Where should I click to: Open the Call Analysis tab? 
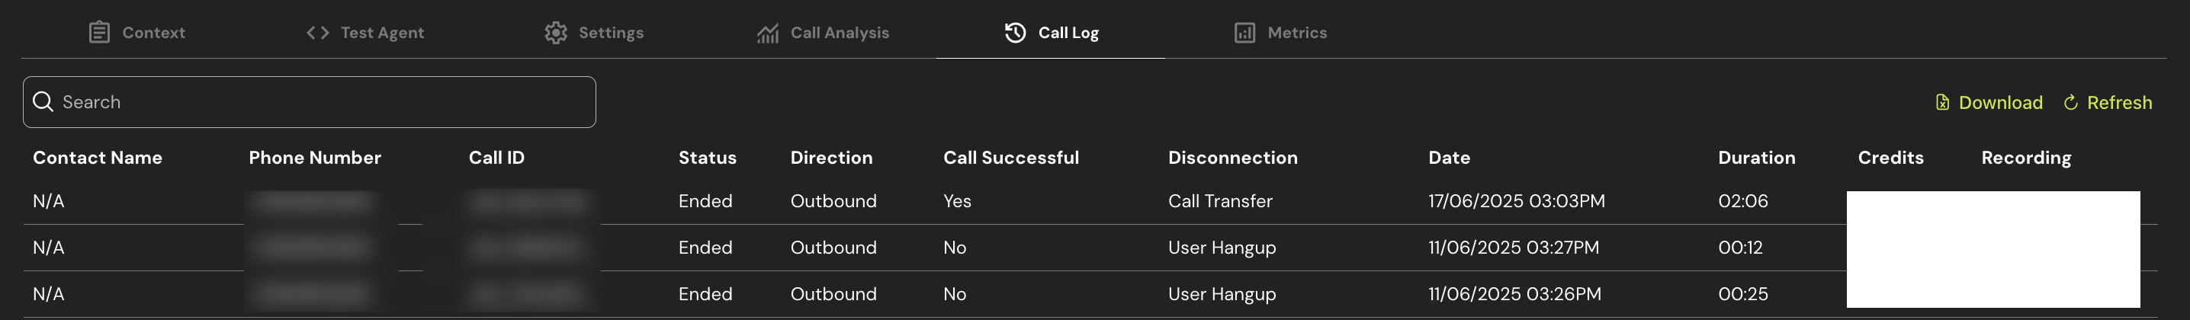click(839, 32)
